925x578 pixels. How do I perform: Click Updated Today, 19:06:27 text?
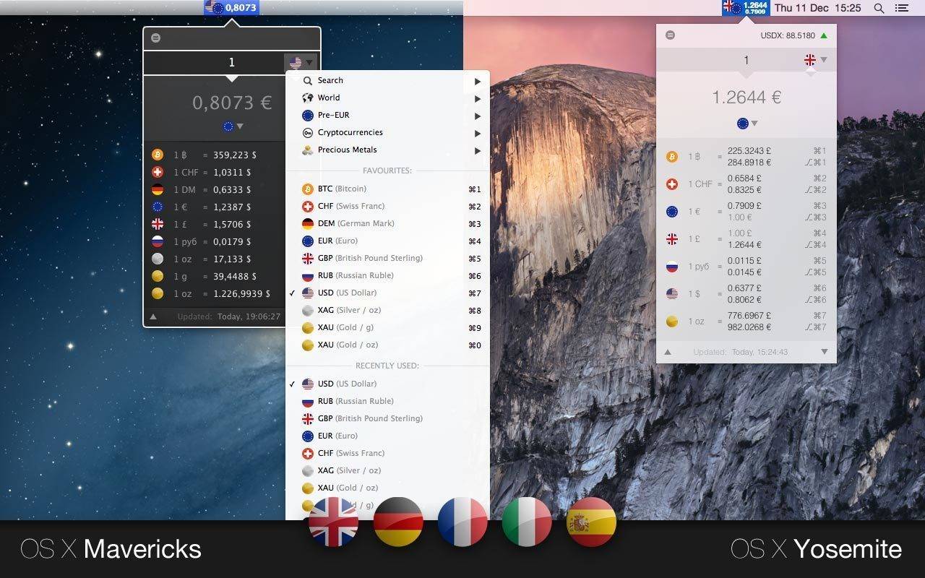tap(229, 316)
